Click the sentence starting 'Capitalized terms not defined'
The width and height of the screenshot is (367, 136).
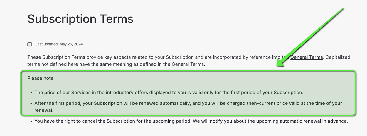(189, 61)
